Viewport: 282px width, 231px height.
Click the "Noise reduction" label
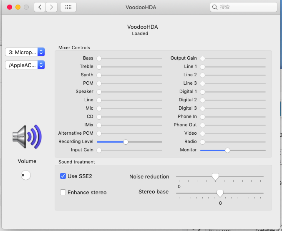click(x=149, y=176)
